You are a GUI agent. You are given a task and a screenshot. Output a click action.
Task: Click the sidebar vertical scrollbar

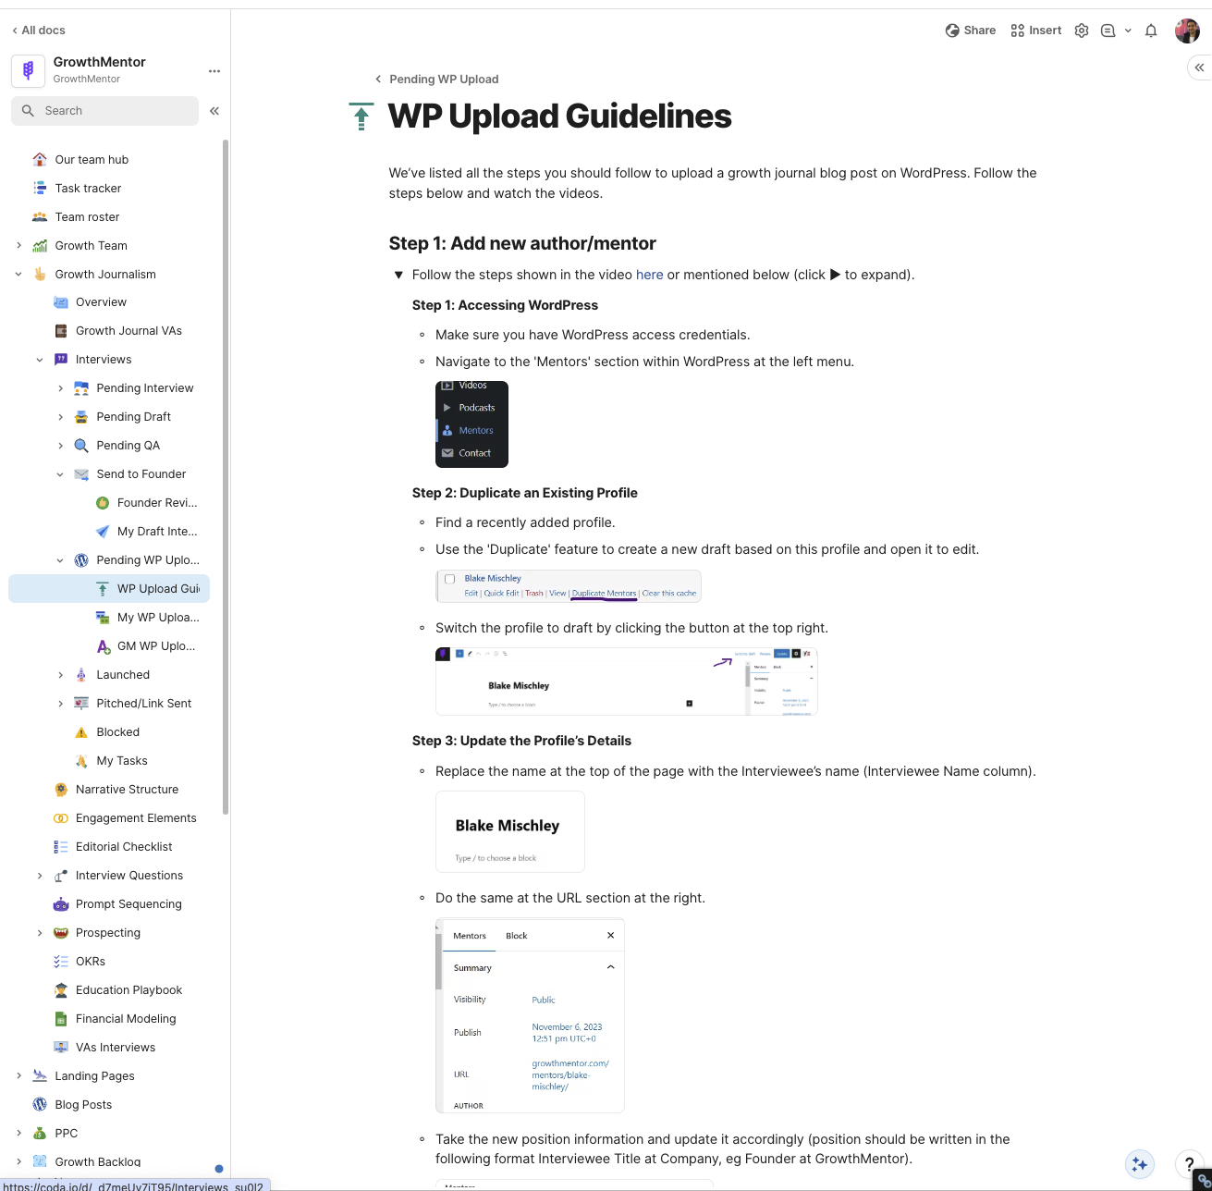pyautogui.click(x=226, y=476)
